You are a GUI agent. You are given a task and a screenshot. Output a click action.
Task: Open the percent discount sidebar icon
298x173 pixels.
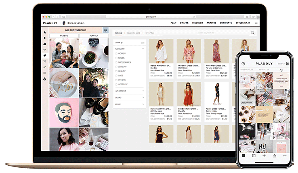click(x=45, y=61)
